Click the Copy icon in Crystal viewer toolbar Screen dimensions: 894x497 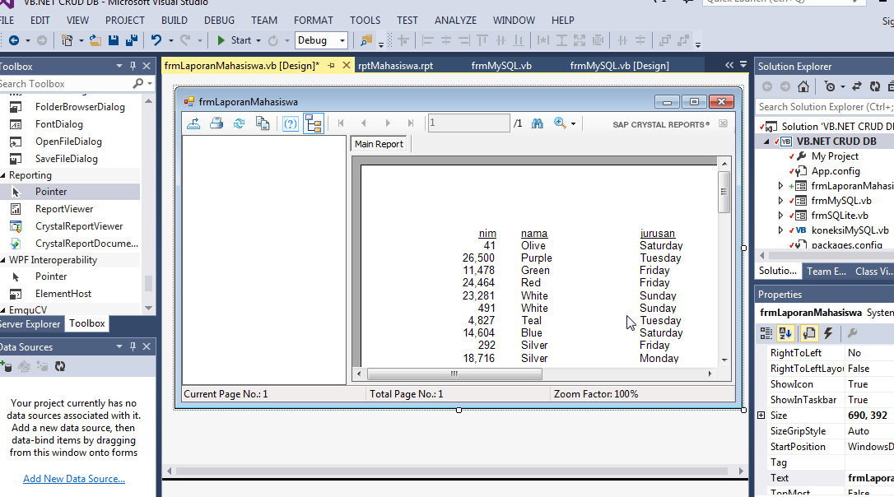tap(263, 123)
